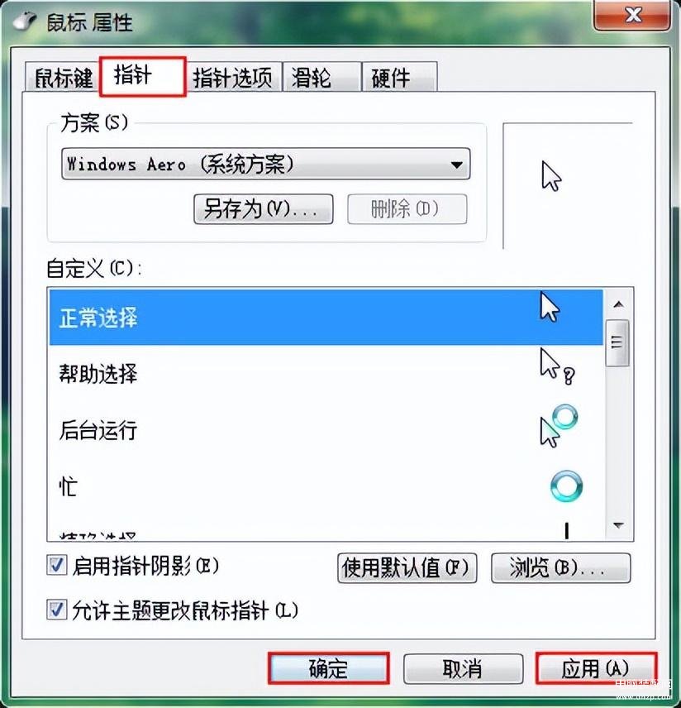Click the scheme dropdown arrow

pos(457,165)
